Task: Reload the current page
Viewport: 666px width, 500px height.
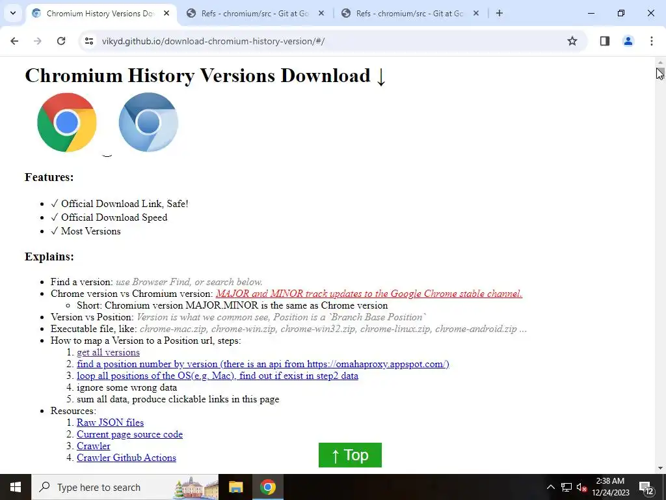Action: (61, 41)
